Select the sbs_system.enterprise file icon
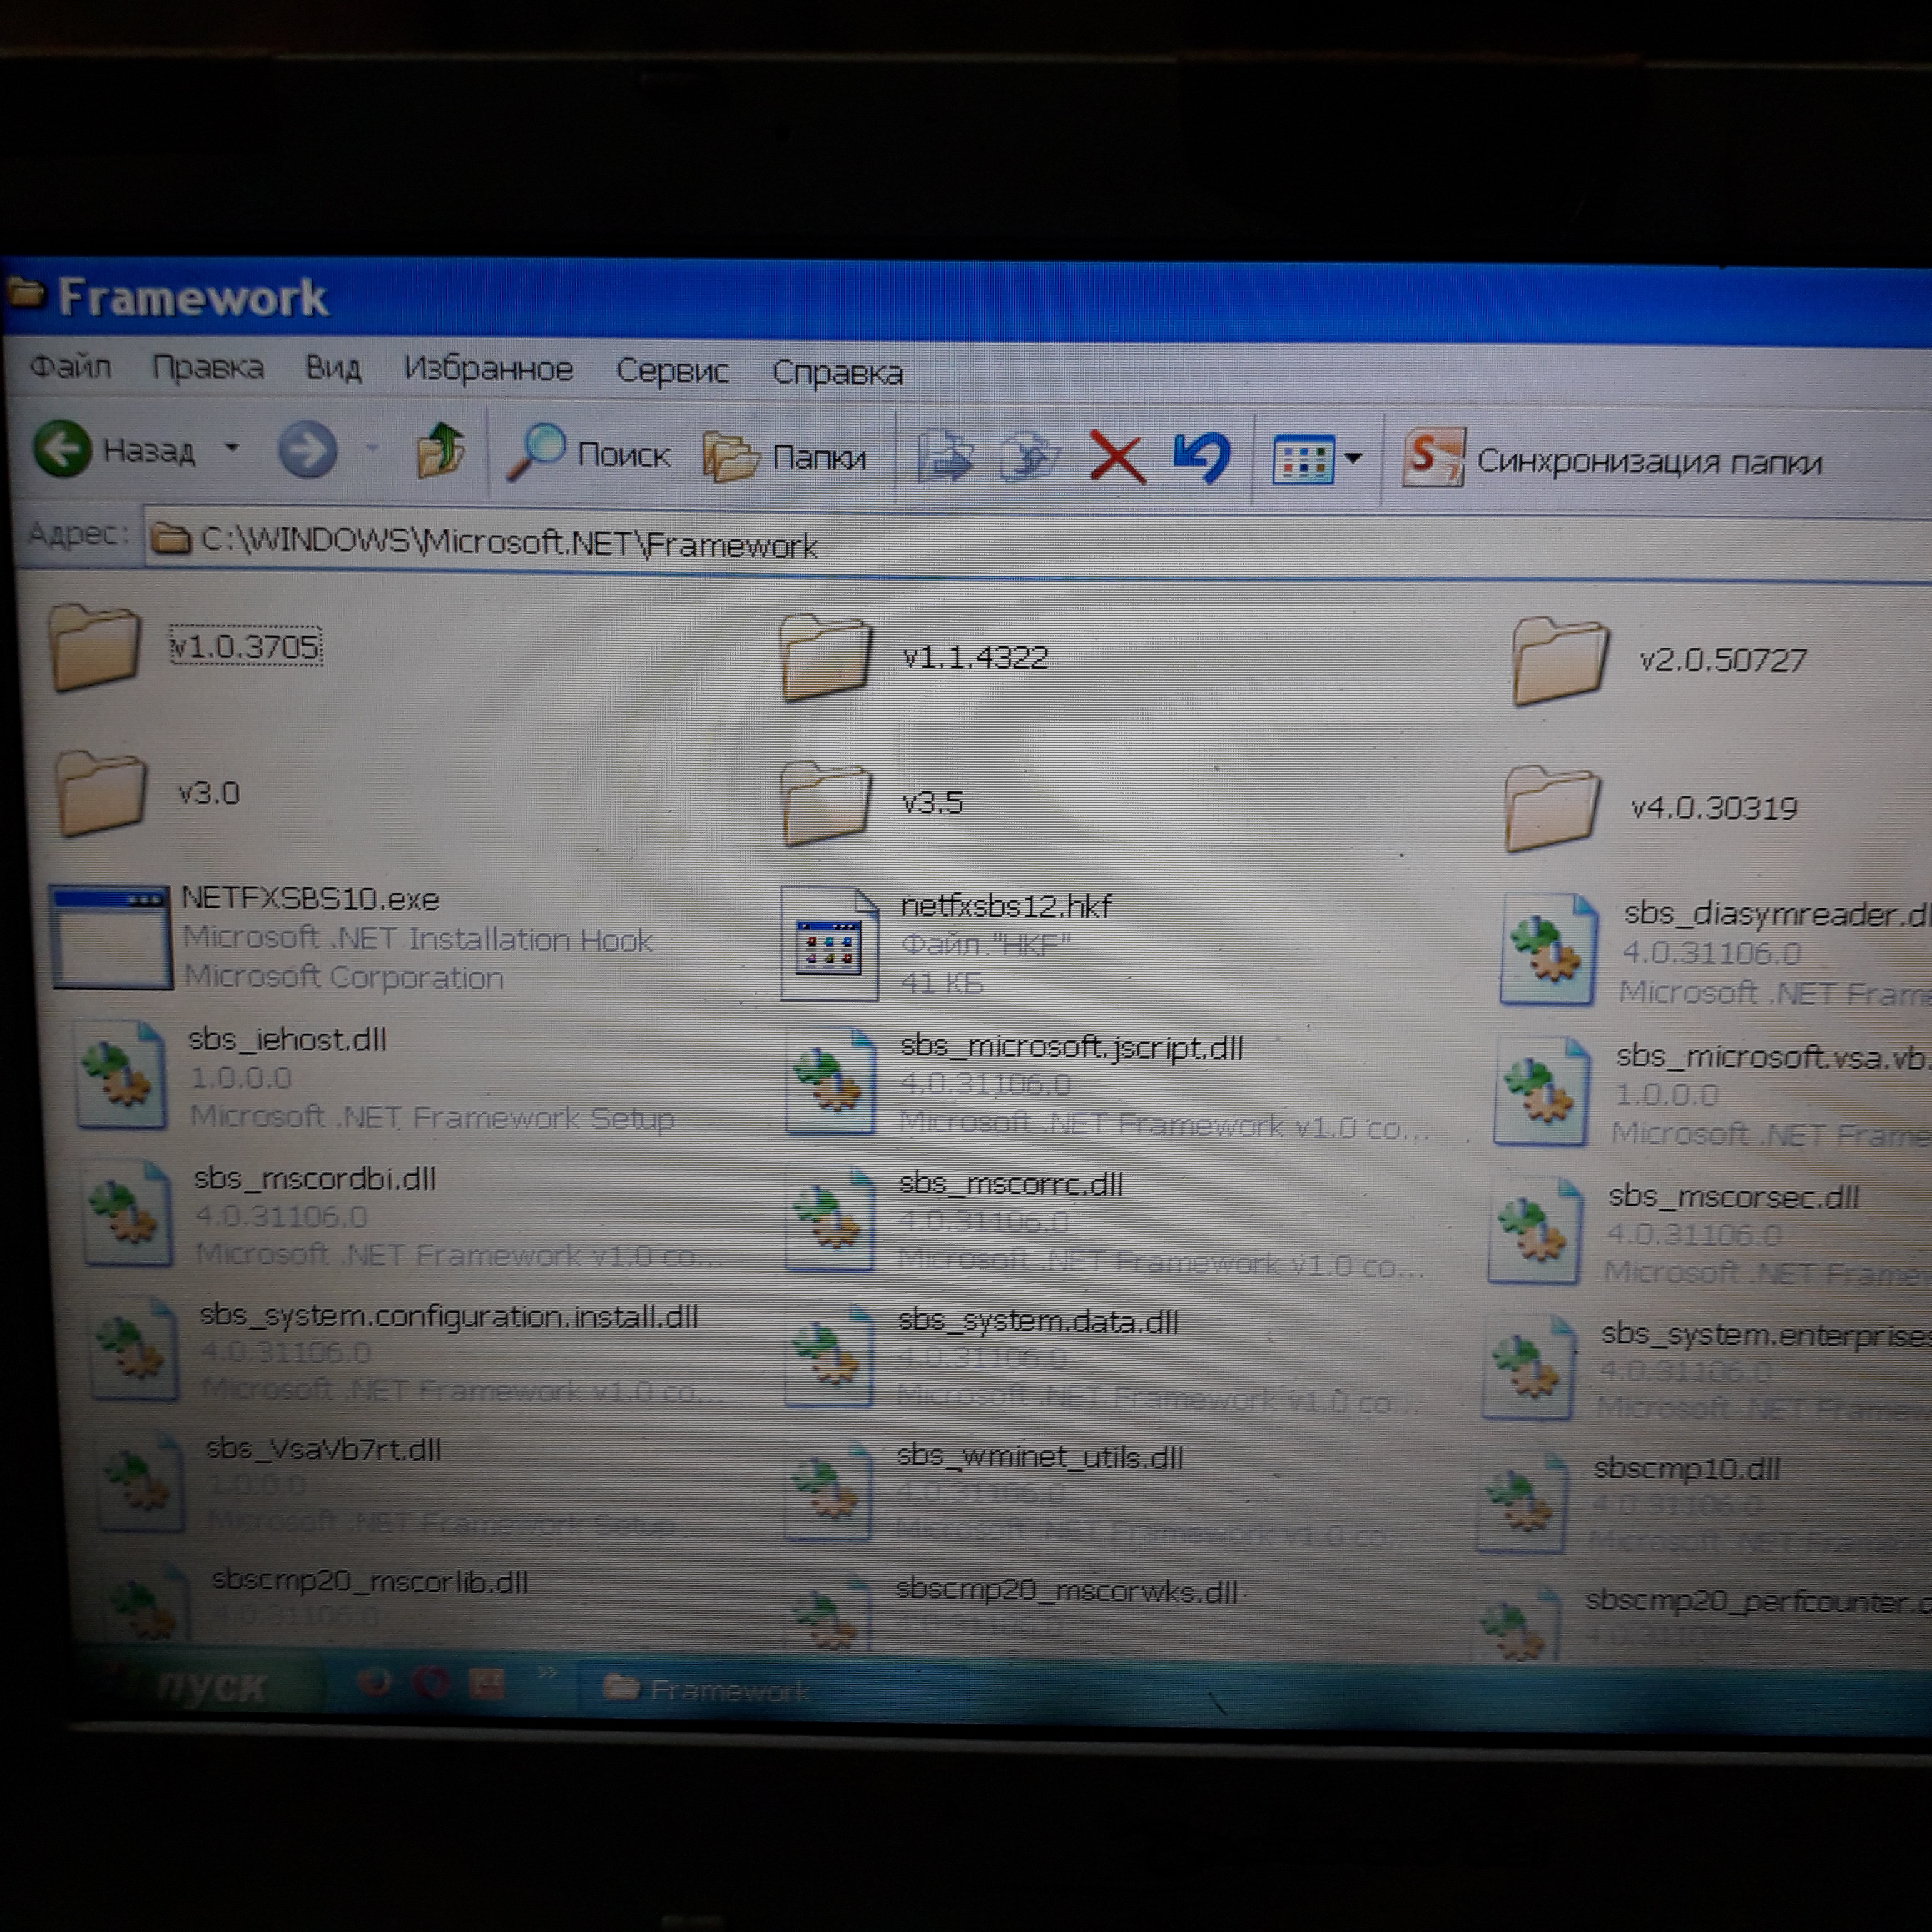 point(1530,1366)
